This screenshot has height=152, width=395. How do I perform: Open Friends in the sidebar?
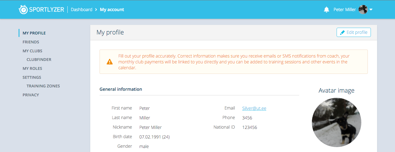pos(31,42)
